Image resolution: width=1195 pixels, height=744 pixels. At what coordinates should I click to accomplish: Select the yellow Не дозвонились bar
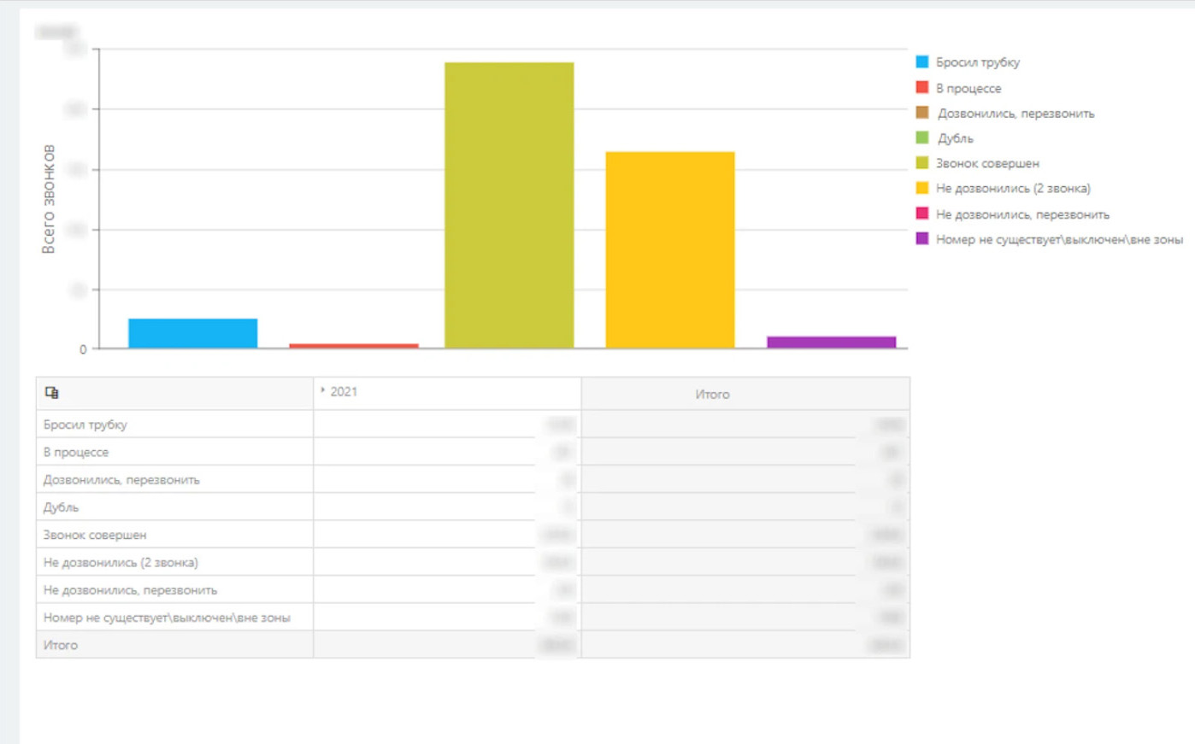(670, 249)
